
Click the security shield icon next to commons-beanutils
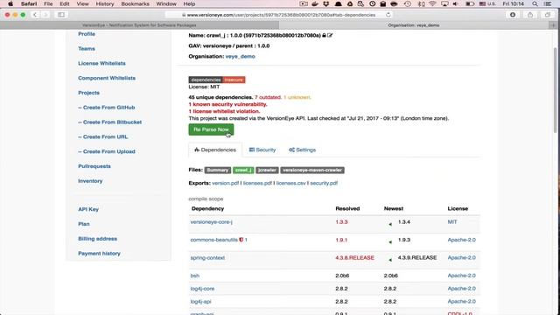pyautogui.click(x=241, y=240)
